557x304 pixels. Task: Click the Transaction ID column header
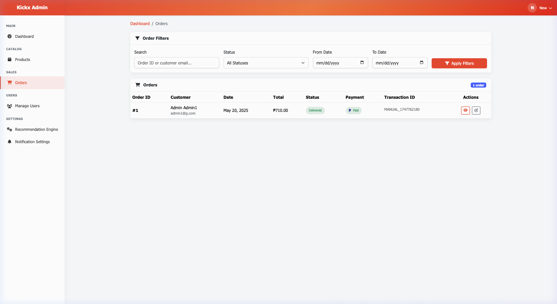coord(400,97)
